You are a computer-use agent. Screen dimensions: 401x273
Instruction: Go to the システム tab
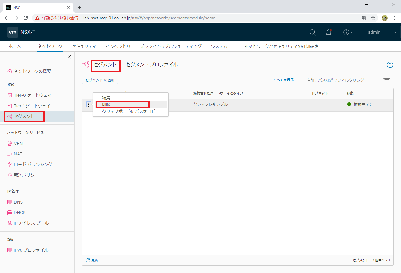pos(219,46)
